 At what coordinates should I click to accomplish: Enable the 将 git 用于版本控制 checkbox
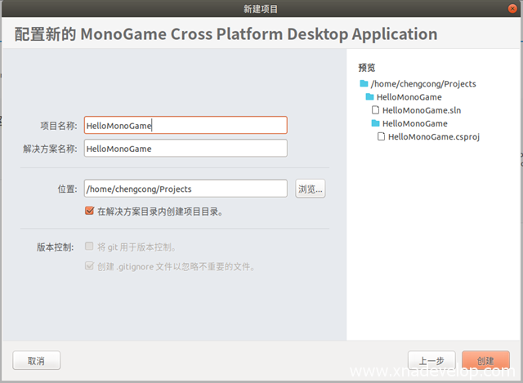[x=90, y=247]
